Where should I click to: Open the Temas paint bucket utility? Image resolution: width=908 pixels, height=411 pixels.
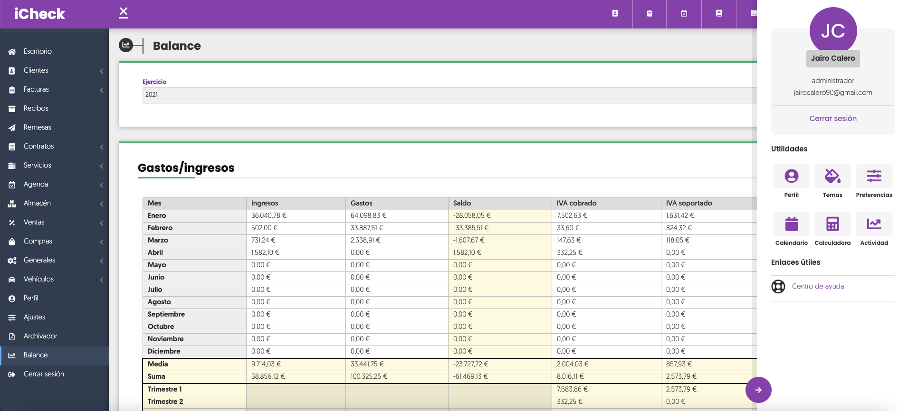tap(832, 177)
